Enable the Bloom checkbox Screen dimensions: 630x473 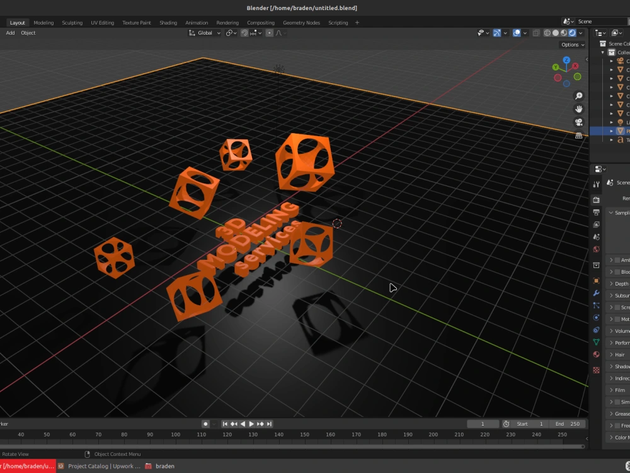617,272
